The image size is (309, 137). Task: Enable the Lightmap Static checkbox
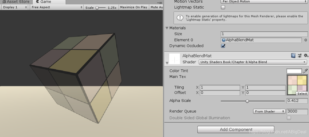click(x=223, y=7)
